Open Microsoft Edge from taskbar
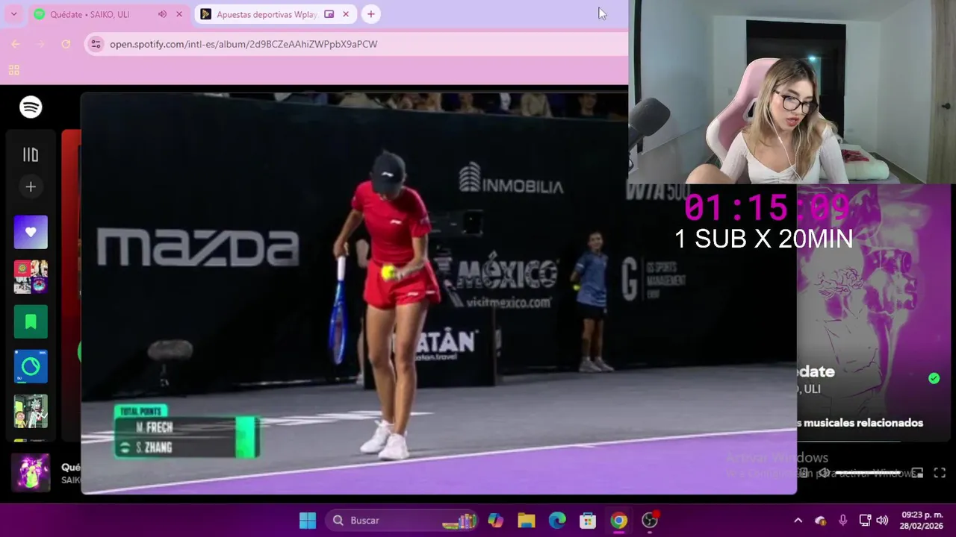This screenshot has height=537, width=956. (x=557, y=520)
